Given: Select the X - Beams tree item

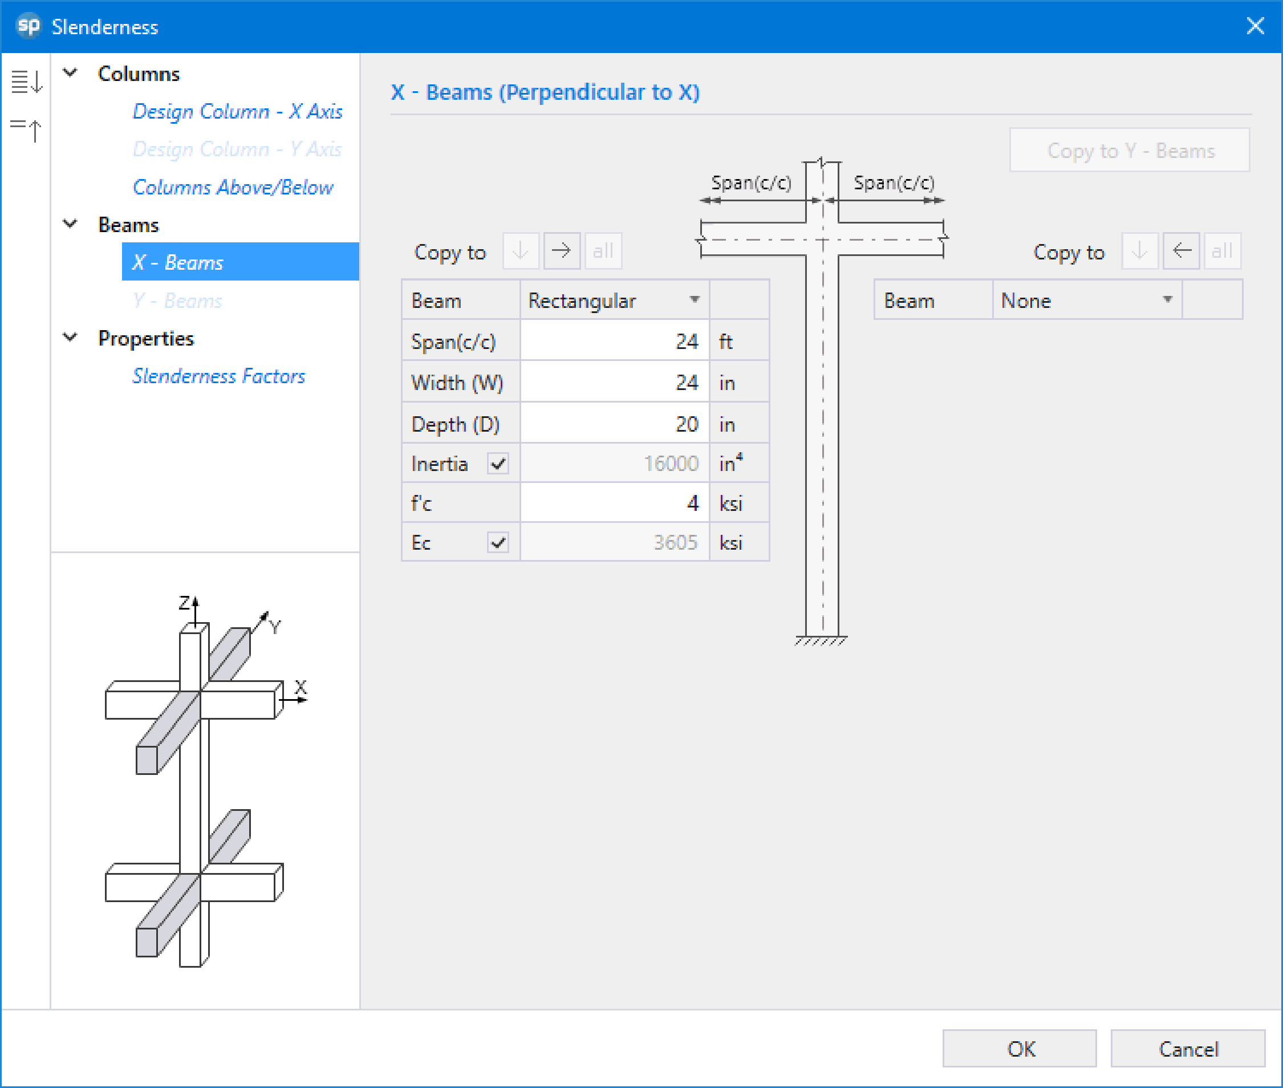Looking at the screenshot, I should (x=241, y=262).
